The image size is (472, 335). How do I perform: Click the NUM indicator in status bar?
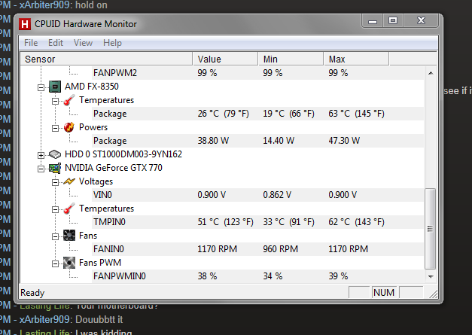pyautogui.click(x=384, y=292)
